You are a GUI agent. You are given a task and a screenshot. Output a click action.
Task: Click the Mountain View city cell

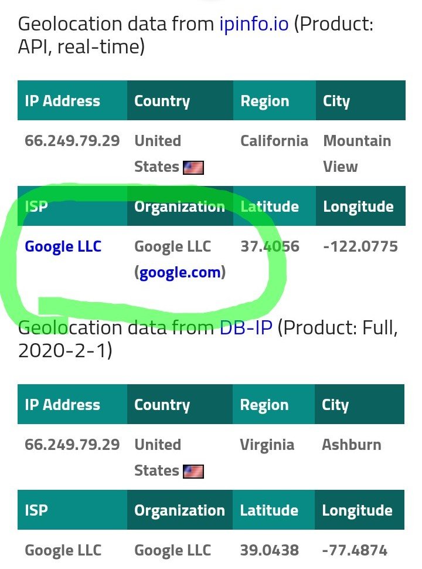(357, 154)
